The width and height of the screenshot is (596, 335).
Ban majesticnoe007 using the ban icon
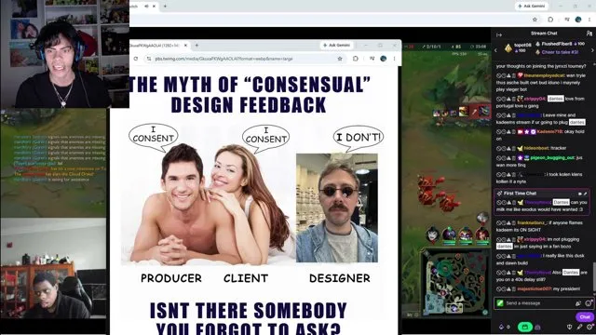[498, 289]
